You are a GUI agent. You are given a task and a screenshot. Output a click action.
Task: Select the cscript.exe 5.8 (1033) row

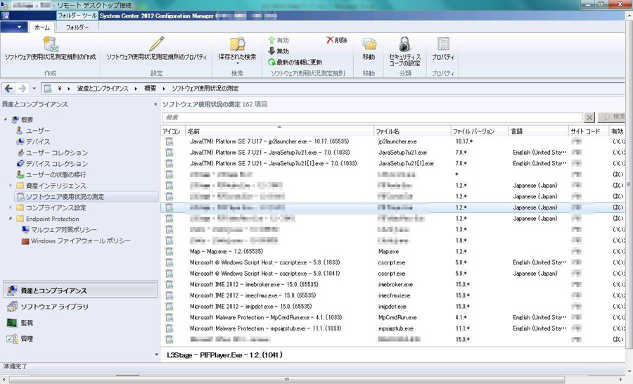(x=393, y=262)
